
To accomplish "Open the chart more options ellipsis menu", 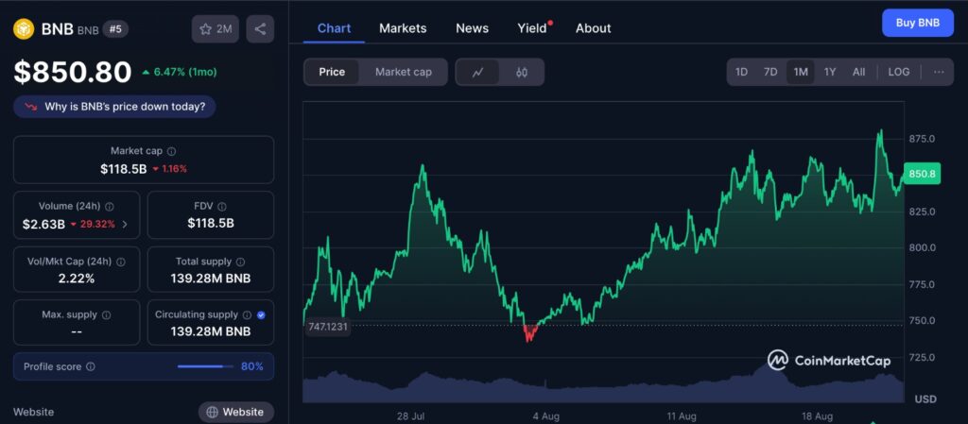I will coord(939,72).
